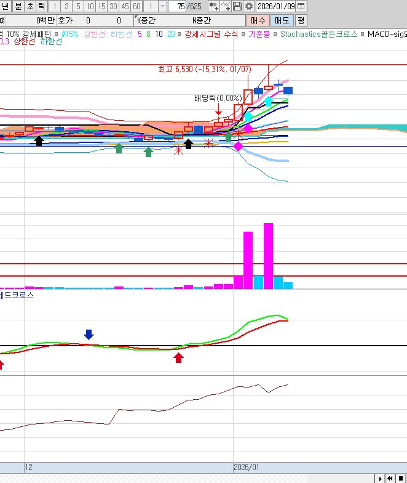Viewport: 407px width, 483px height.
Task: Click the rewind double-arrow scroll button
Action: point(390,478)
